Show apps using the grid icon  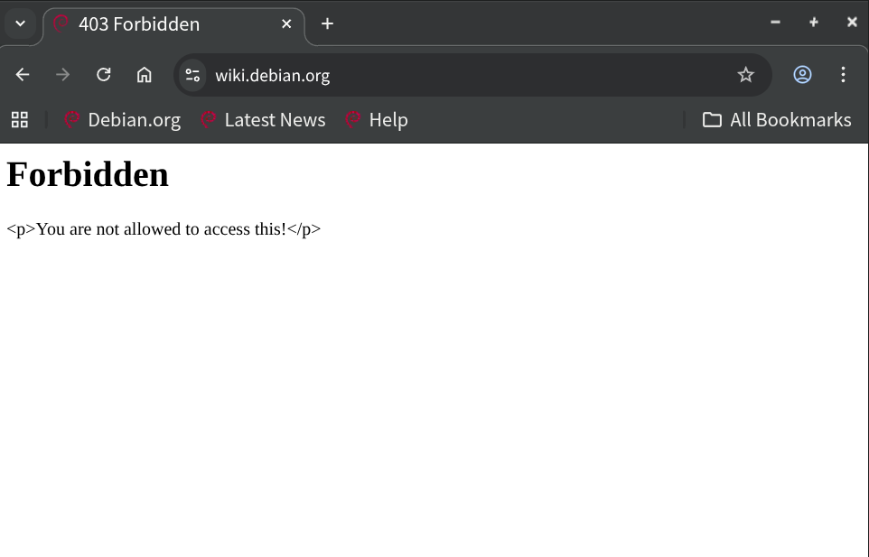pyautogui.click(x=20, y=119)
